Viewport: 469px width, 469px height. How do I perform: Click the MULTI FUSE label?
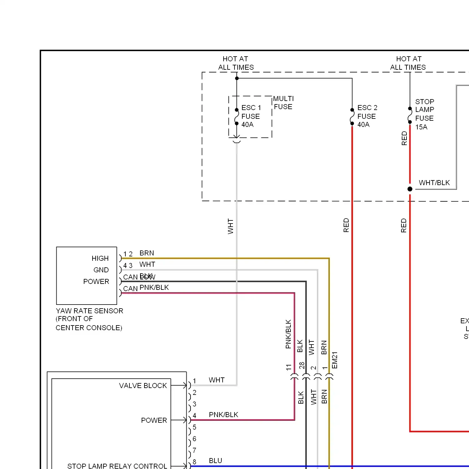pyautogui.click(x=283, y=103)
